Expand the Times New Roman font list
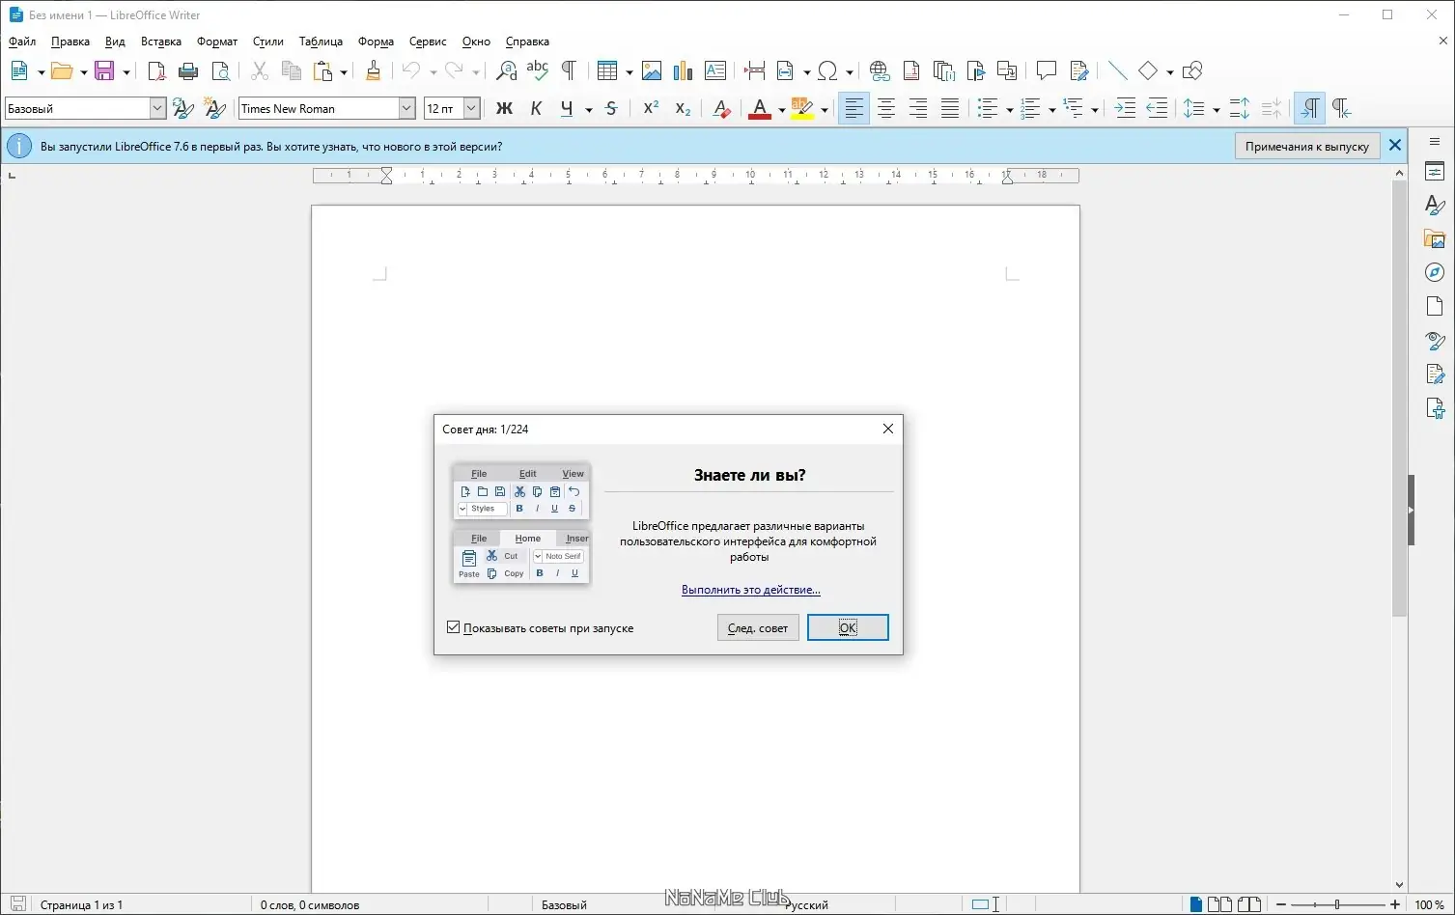The image size is (1455, 915). (x=406, y=108)
